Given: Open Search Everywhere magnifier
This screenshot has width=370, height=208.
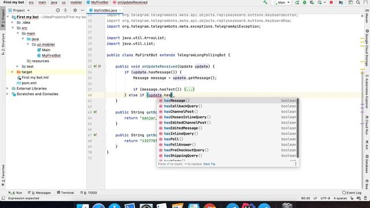Looking at the screenshot, I should (x=358, y=2).
